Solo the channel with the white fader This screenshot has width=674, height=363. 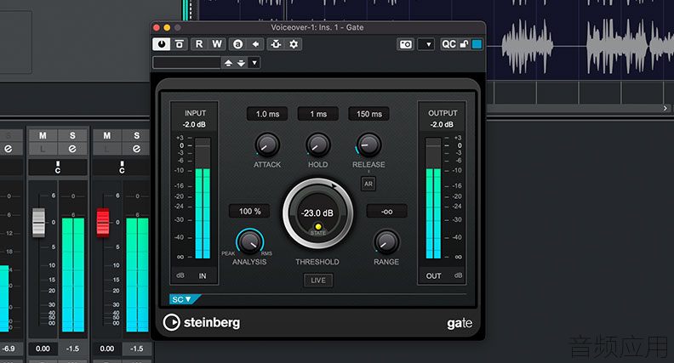coord(72,136)
